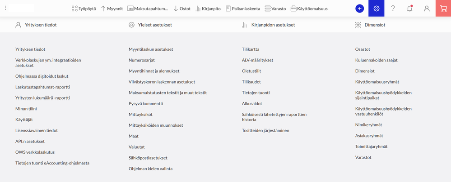Open the settings gear icon
Screen dimensions: 451x182
377,9
